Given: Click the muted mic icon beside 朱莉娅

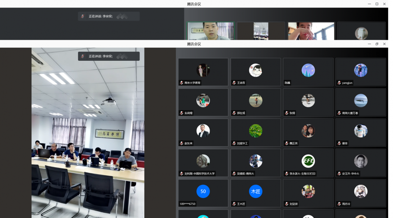Looking at the screenshot, I should (181, 113).
